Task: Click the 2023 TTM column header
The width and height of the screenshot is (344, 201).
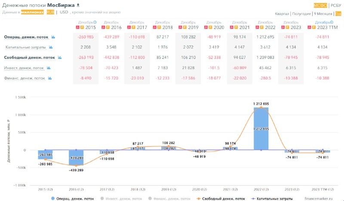Action: [x=327, y=27]
